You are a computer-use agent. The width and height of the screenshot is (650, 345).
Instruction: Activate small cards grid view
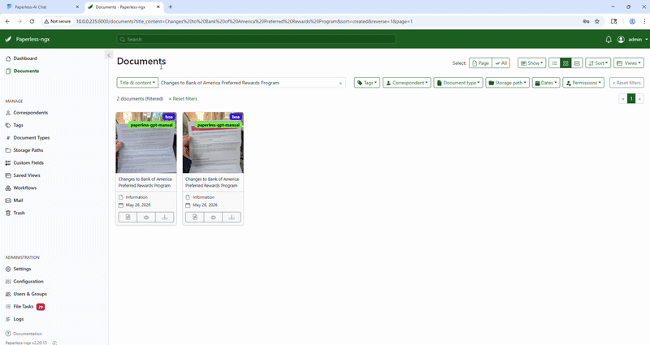pos(565,63)
